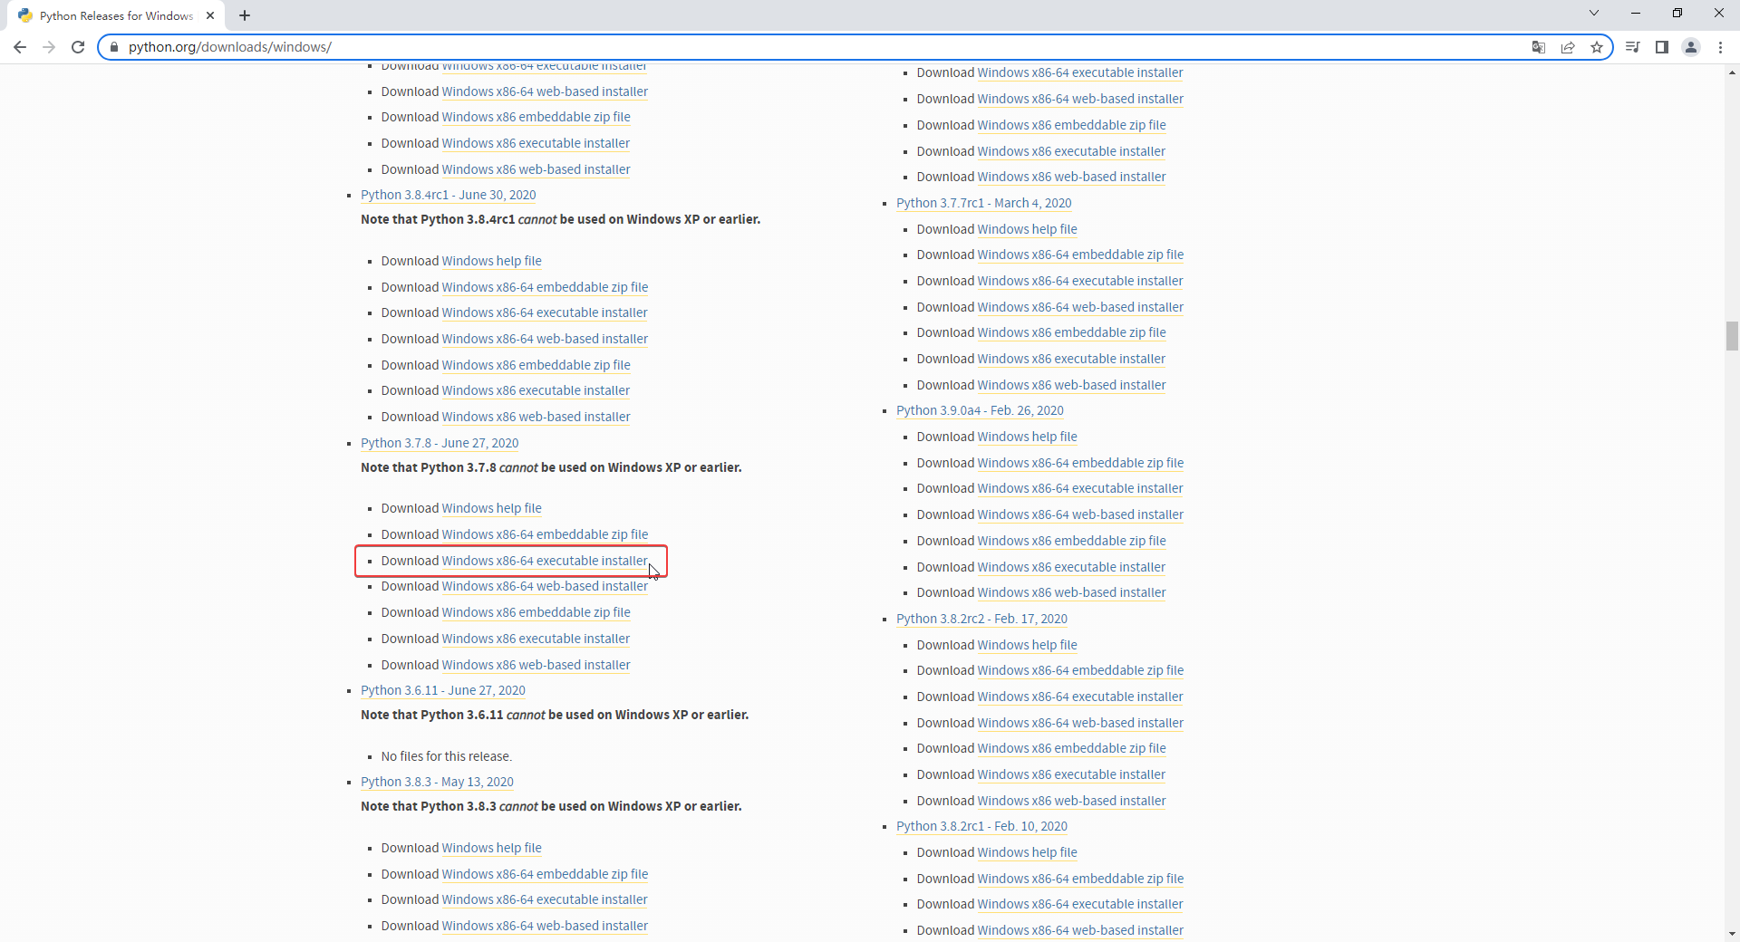Download Python 3.9.0a4 Windows x86 embeddable zip file
The height and width of the screenshot is (942, 1740).
(x=1071, y=541)
